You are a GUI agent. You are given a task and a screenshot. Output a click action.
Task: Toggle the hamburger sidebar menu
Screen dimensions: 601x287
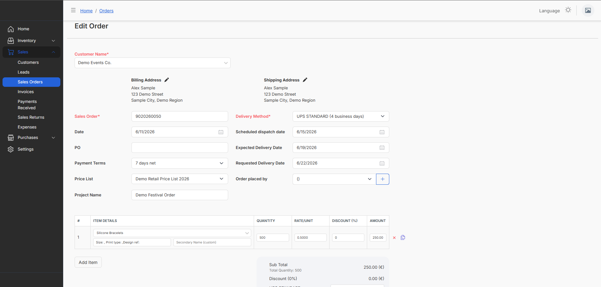73,10
